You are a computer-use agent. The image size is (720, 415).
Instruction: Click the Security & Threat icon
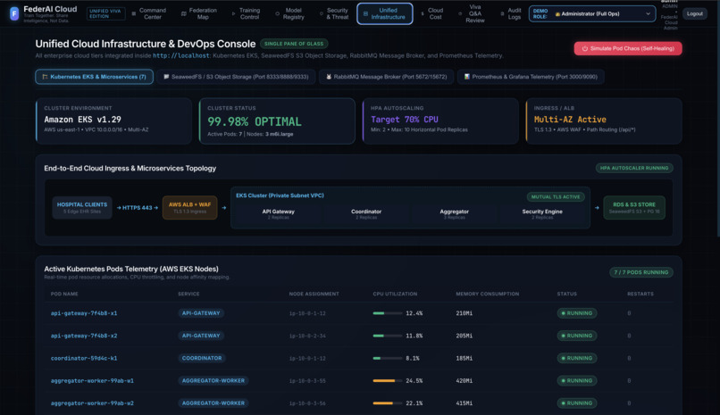321,13
